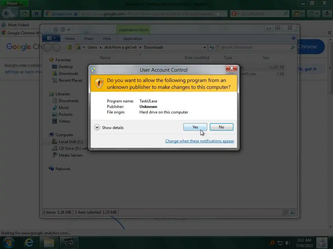Screen dimensions: 333x249
Task: Click the UAC title bar shield icon
Action: (93, 70)
